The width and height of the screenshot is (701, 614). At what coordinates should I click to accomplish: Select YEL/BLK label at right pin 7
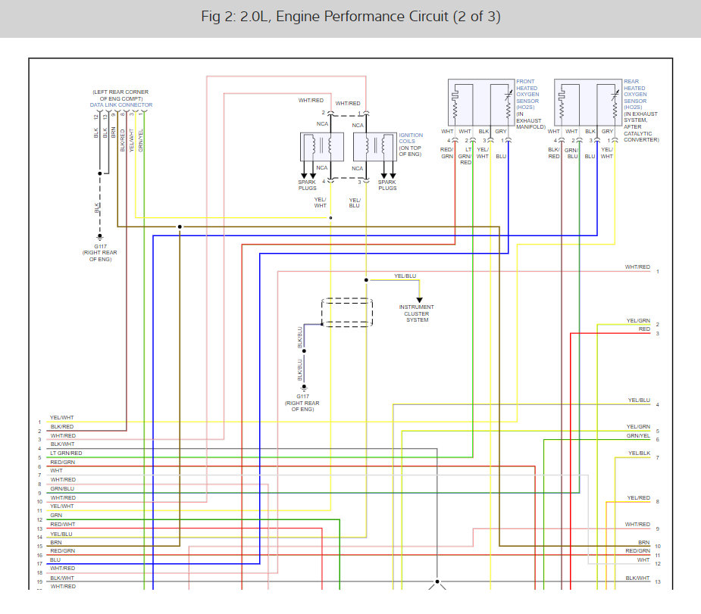click(x=640, y=453)
